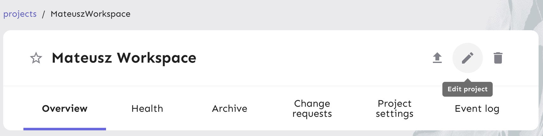This screenshot has height=136, width=543.
Task: View the Event log tab
Action: (477, 109)
